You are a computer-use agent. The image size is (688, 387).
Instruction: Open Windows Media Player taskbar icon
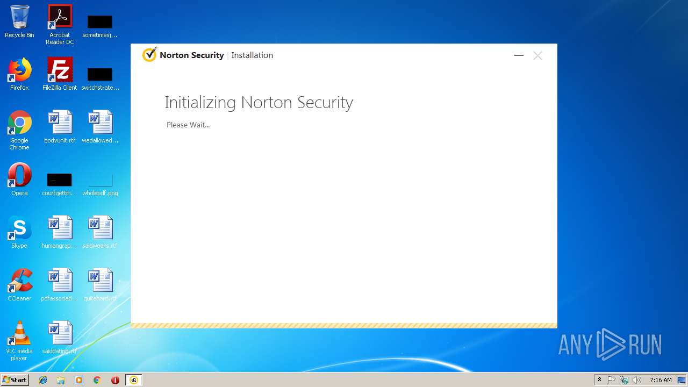[79, 380]
